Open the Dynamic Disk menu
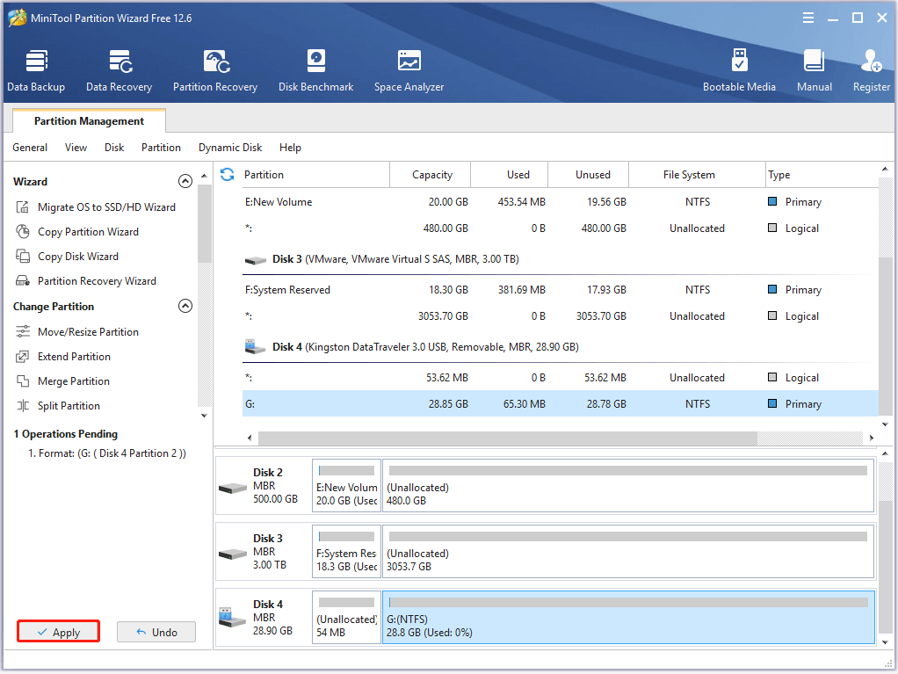Screen dimensions: 898x674 (230, 147)
